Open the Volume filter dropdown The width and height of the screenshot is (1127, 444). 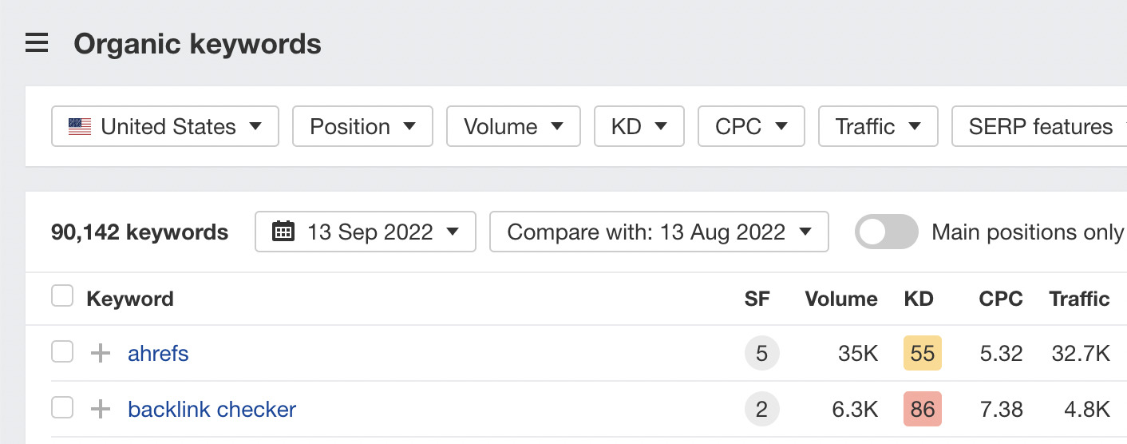pos(512,127)
